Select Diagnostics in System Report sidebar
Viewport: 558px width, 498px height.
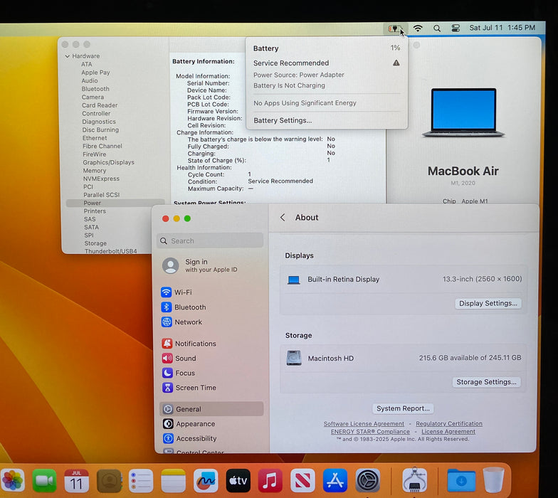click(99, 122)
